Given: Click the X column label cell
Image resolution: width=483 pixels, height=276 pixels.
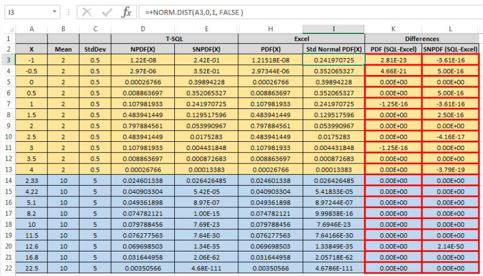Looking at the screenshot, I should point(32,49).
